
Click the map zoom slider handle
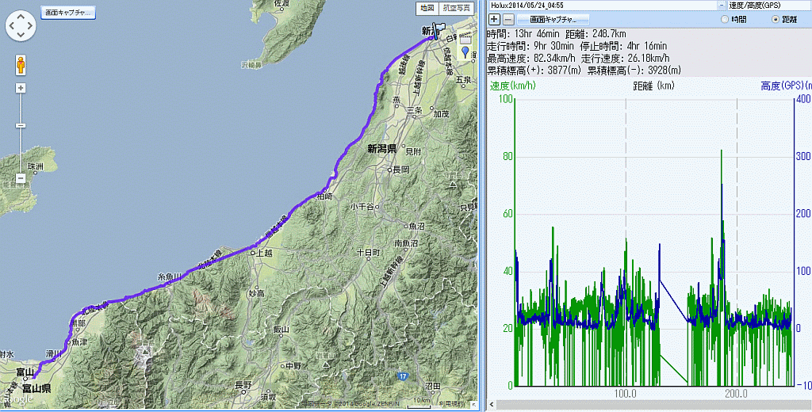21,125
